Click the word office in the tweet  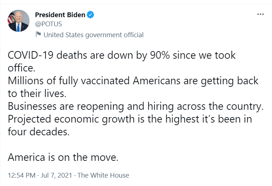pyautogui.click(x=21, y=68)
